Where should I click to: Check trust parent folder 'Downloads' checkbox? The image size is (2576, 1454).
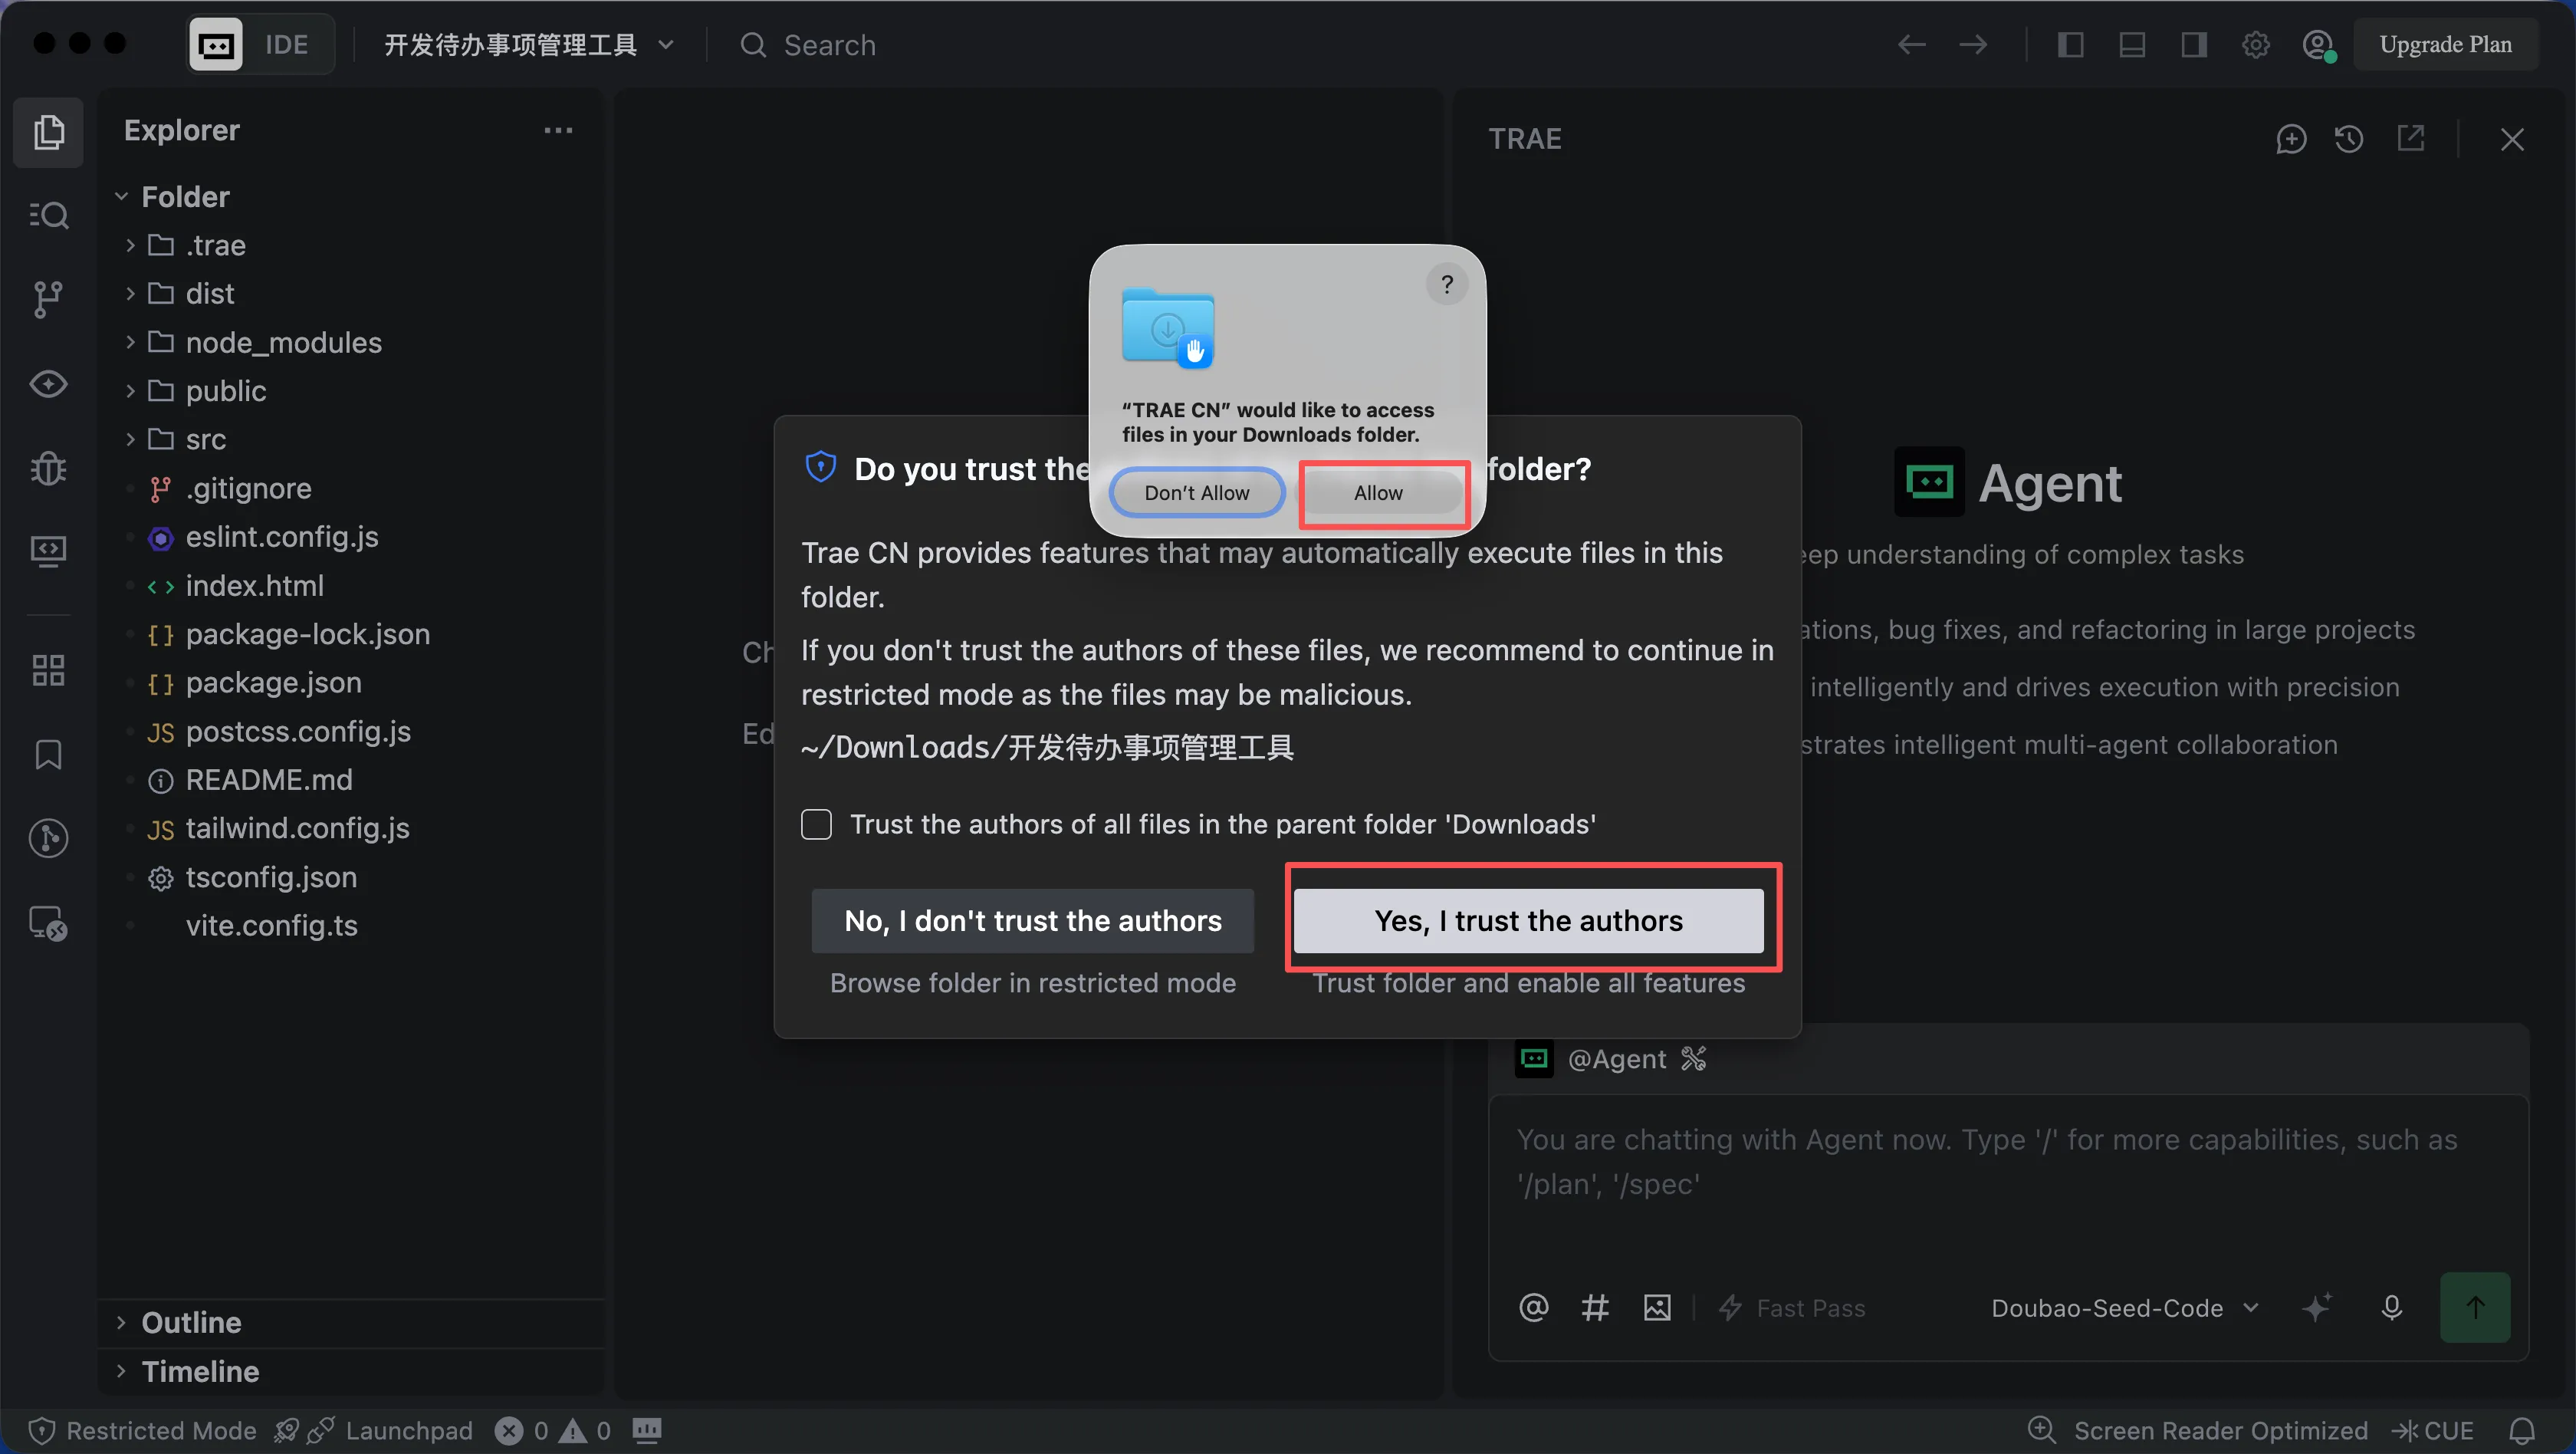pyautogui.click(x=816, y=824)
